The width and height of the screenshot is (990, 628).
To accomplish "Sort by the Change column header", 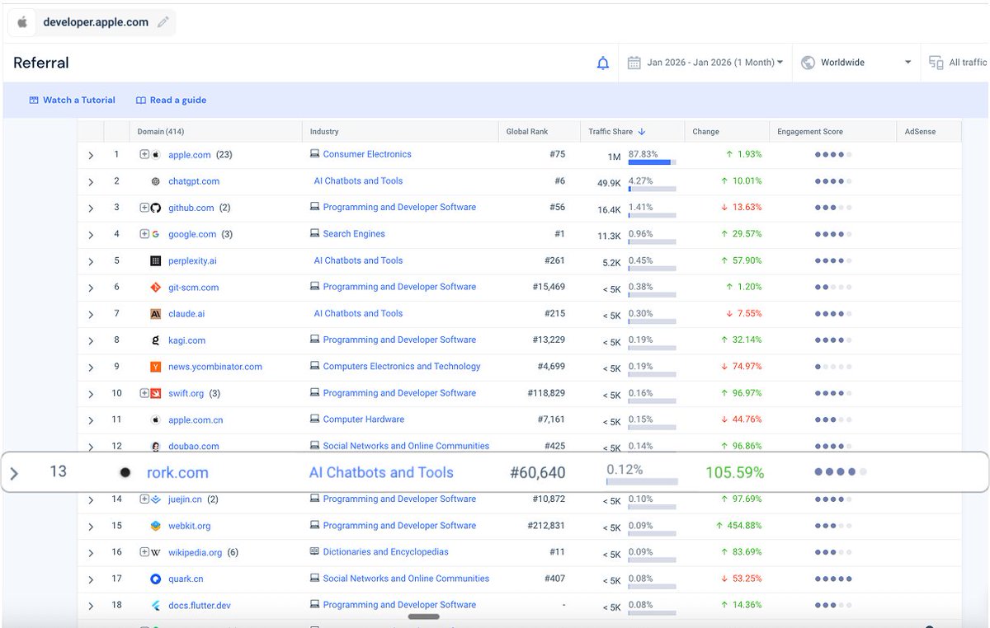I will (x=705, y=132).
